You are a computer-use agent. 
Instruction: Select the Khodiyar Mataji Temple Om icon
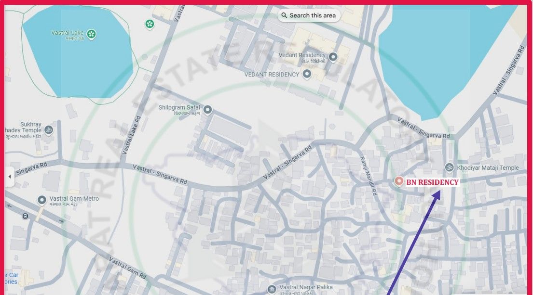(x=449, y=167)
